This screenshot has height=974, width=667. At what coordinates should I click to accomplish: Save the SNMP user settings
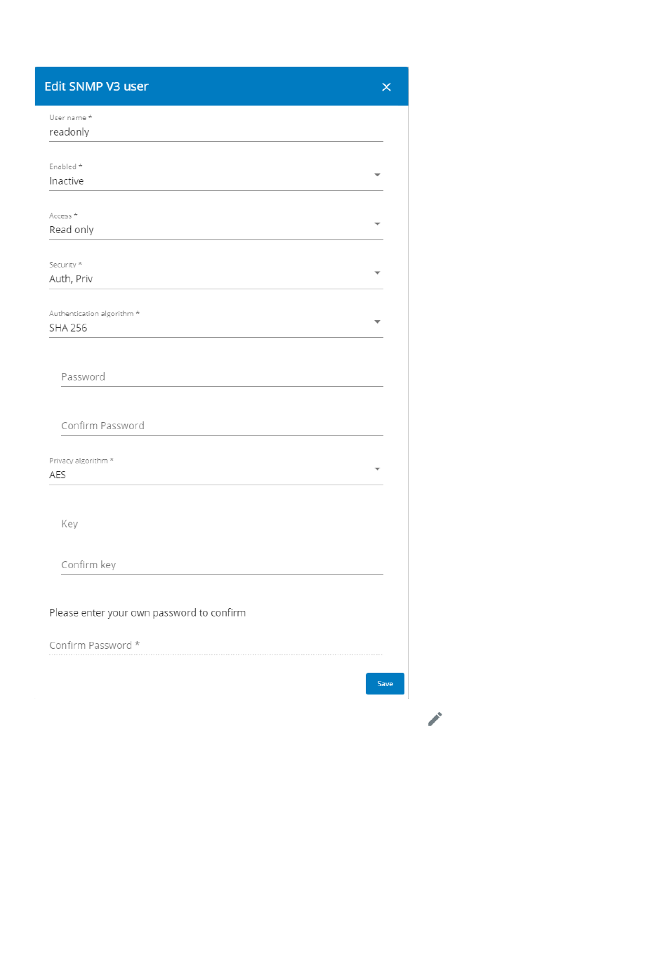pos(385,683)
